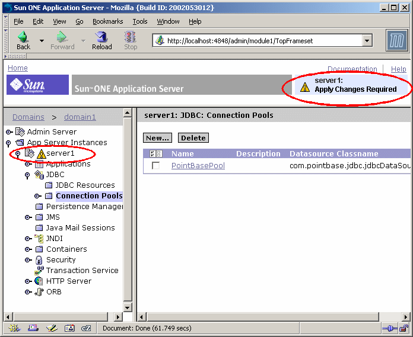Click the tree panel scroll down arrow

tap(128, 307)
